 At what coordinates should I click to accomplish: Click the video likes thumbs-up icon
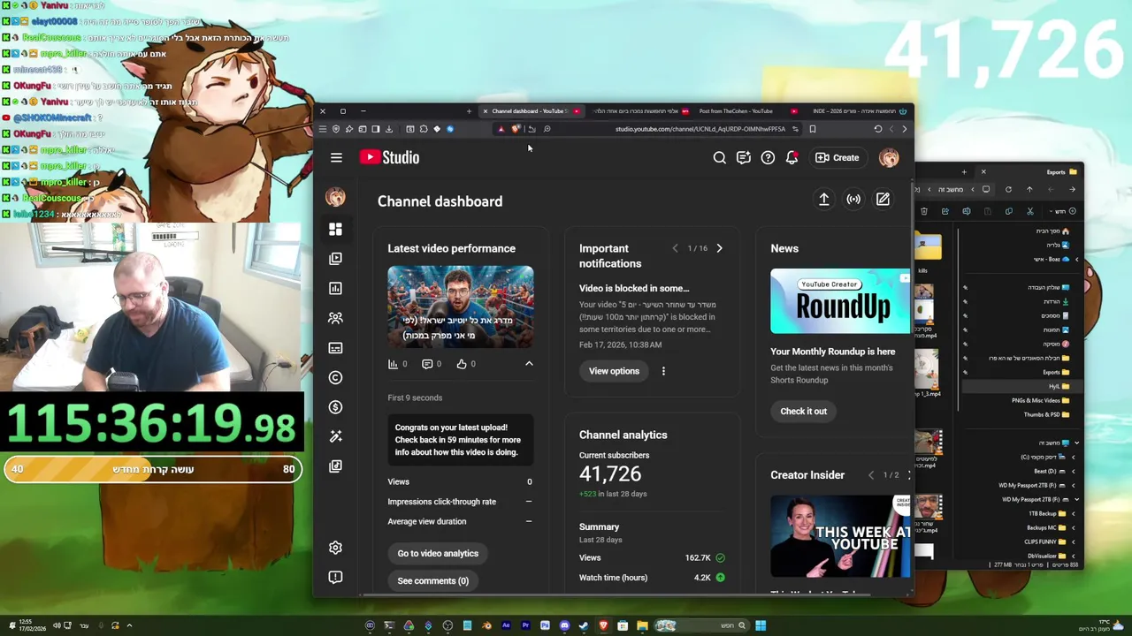click(462, 364)
